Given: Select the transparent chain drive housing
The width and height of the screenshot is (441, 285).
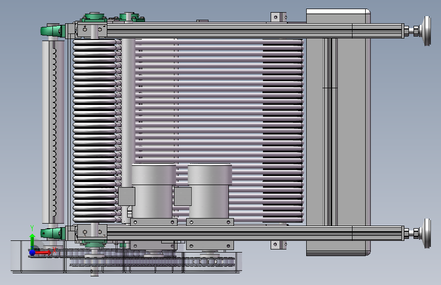Looking at the screenshot, I should point(126,257).
